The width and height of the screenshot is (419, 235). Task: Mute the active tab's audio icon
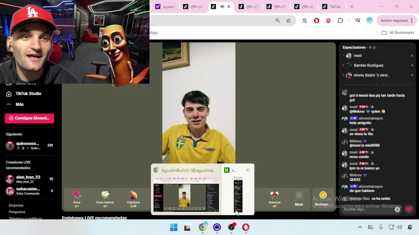click(222, 7)
